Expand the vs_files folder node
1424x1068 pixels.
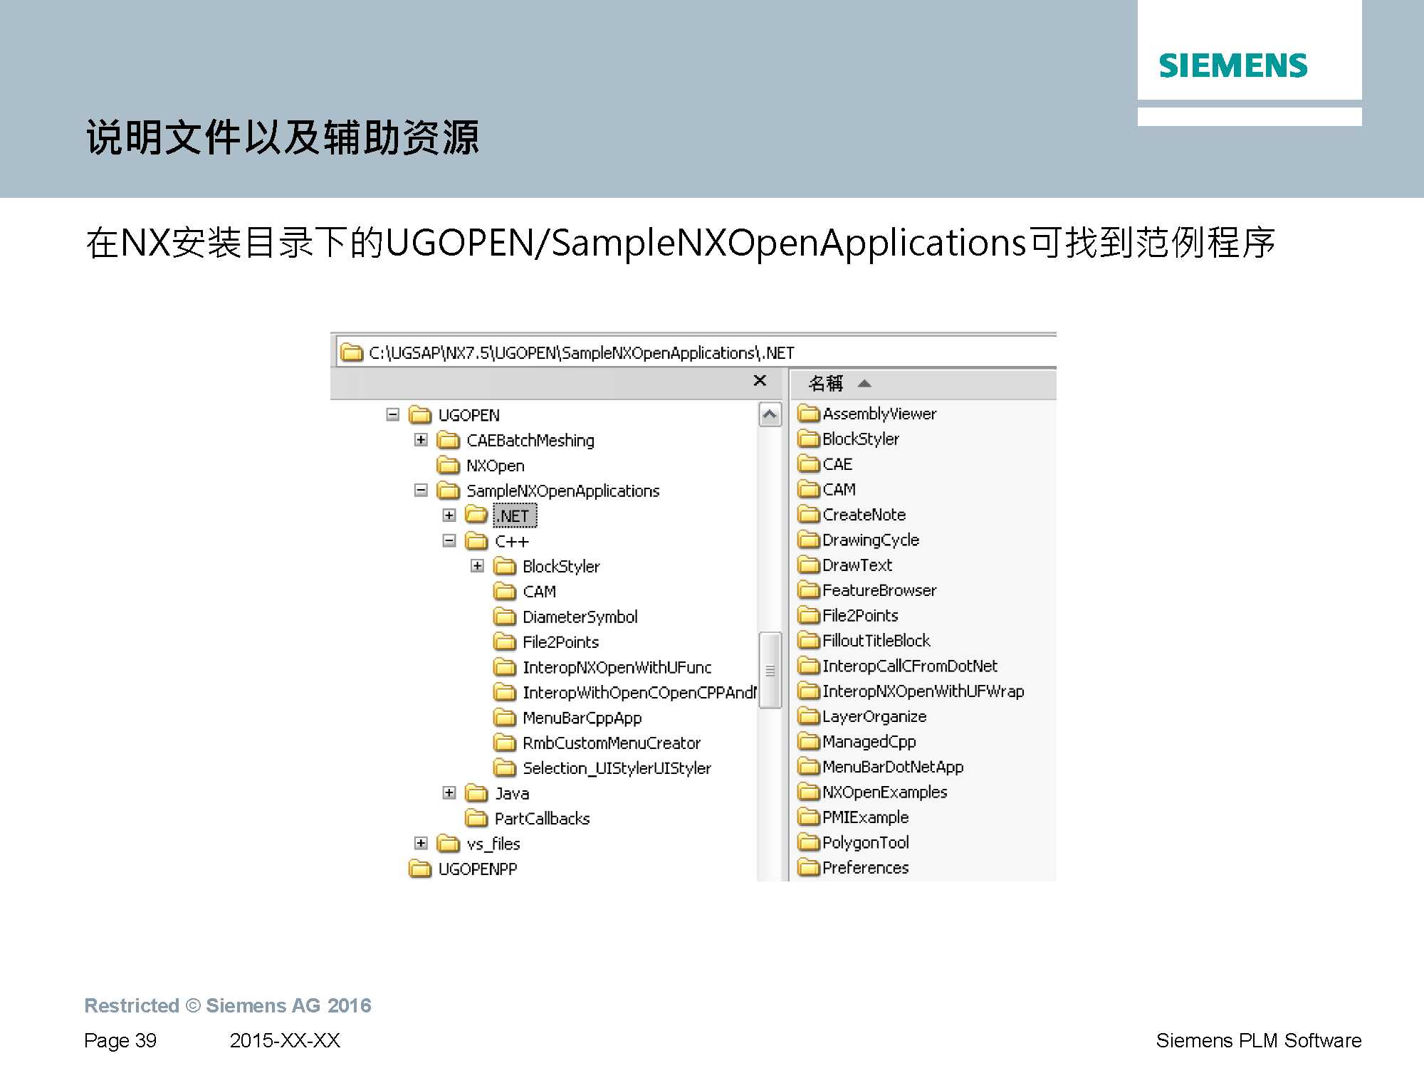pyautogui.click(x=421, y=843)
